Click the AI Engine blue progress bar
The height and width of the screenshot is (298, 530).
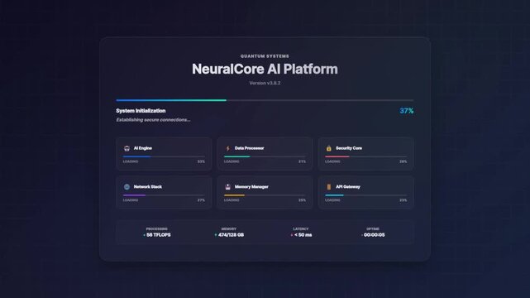click(164, 156)
